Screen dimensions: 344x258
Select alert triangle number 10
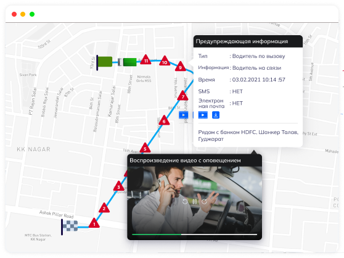(165, 61)
